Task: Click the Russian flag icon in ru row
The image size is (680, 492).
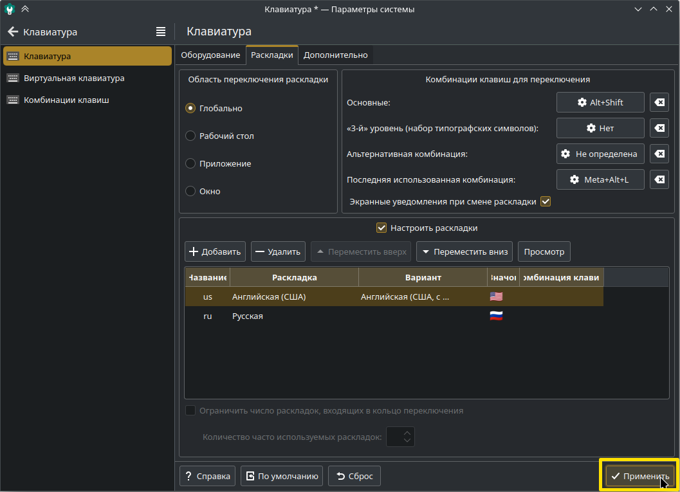Action: tap(496, 316)
